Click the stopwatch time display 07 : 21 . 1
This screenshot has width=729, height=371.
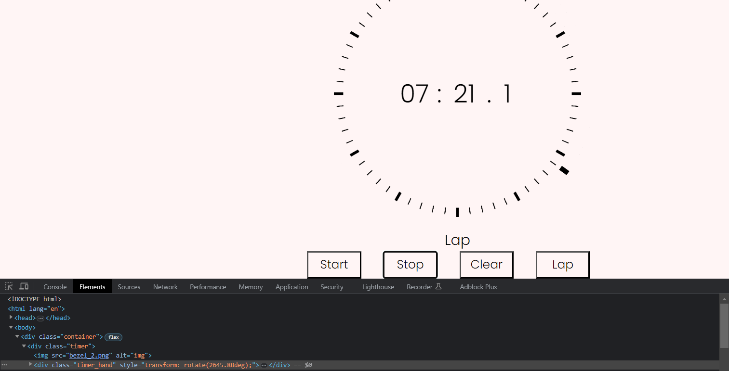pyautogui.click(x=456, y=94)
